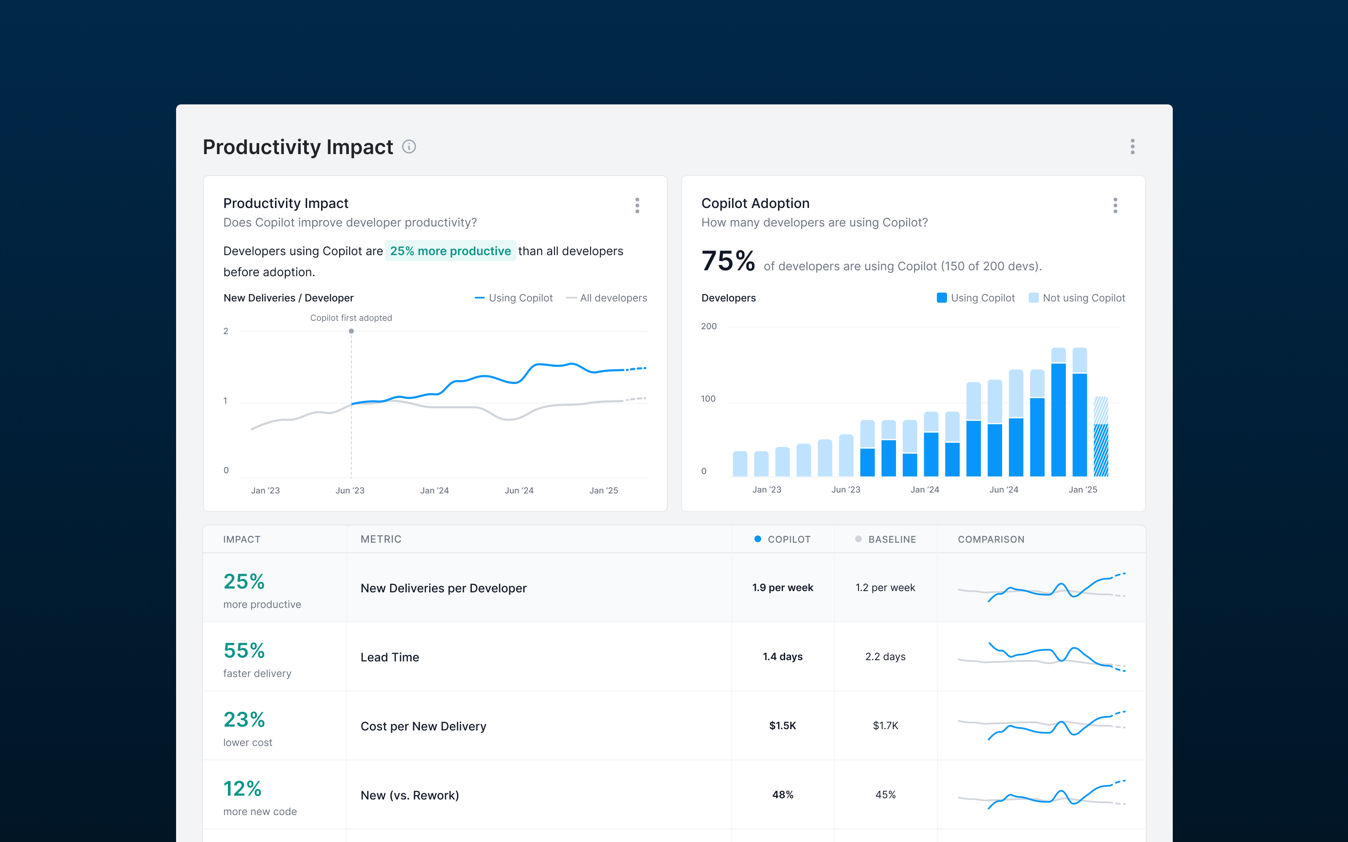The height and width of the screenshot is (842, 1348).
Task: Open the Productivity Impact card kebab menu
Action: point(637,205)
